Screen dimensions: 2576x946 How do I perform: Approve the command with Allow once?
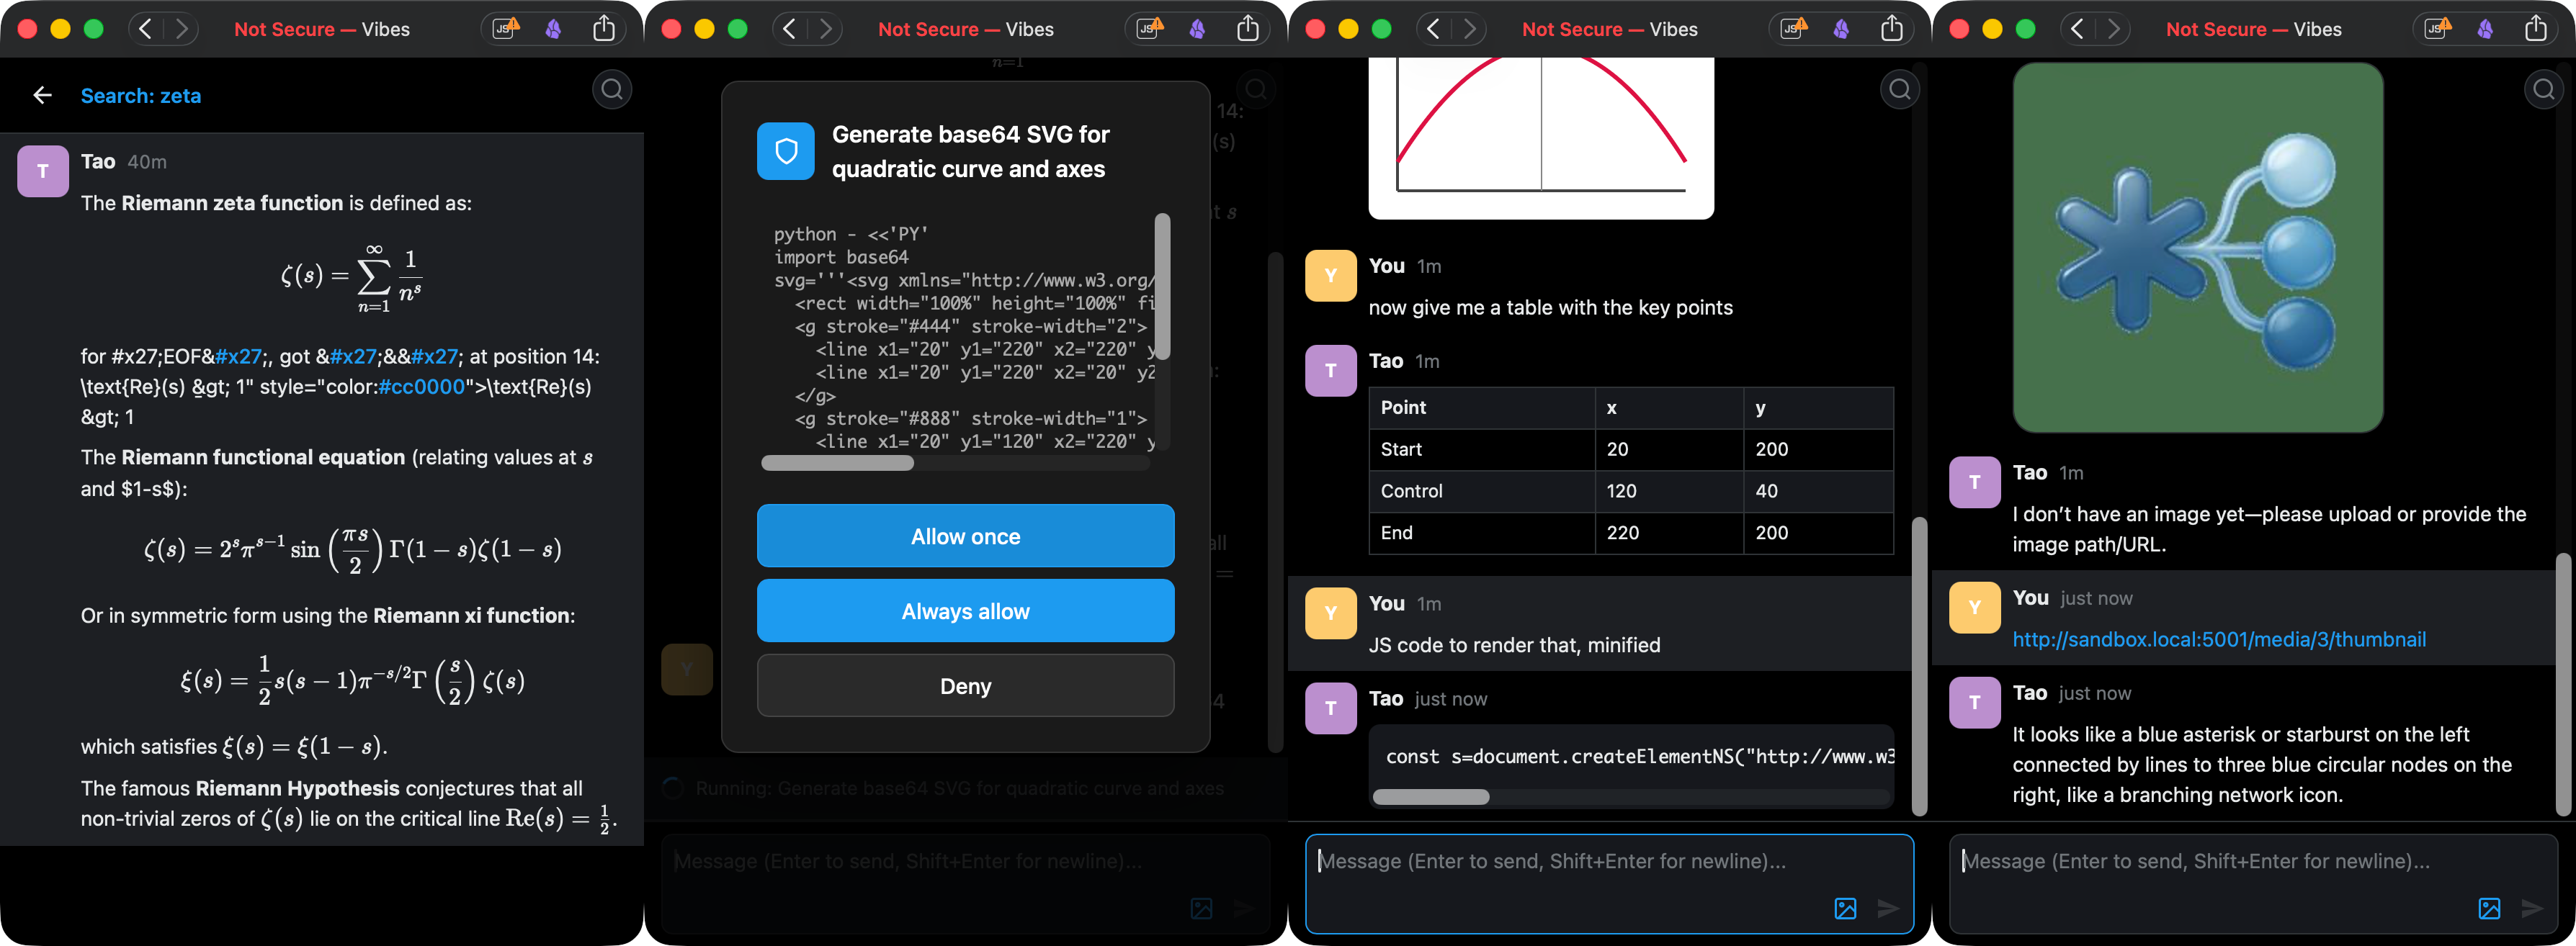pos(965,536)
